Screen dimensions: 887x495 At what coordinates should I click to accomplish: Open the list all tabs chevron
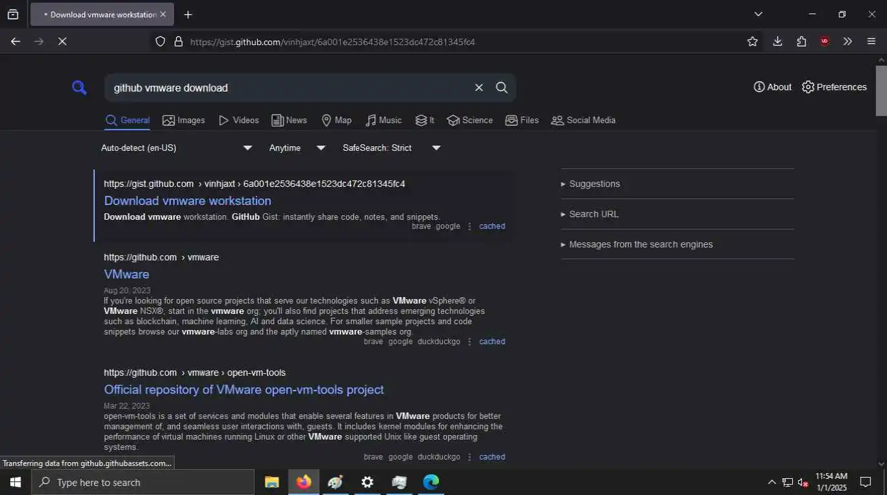[758, 14]
